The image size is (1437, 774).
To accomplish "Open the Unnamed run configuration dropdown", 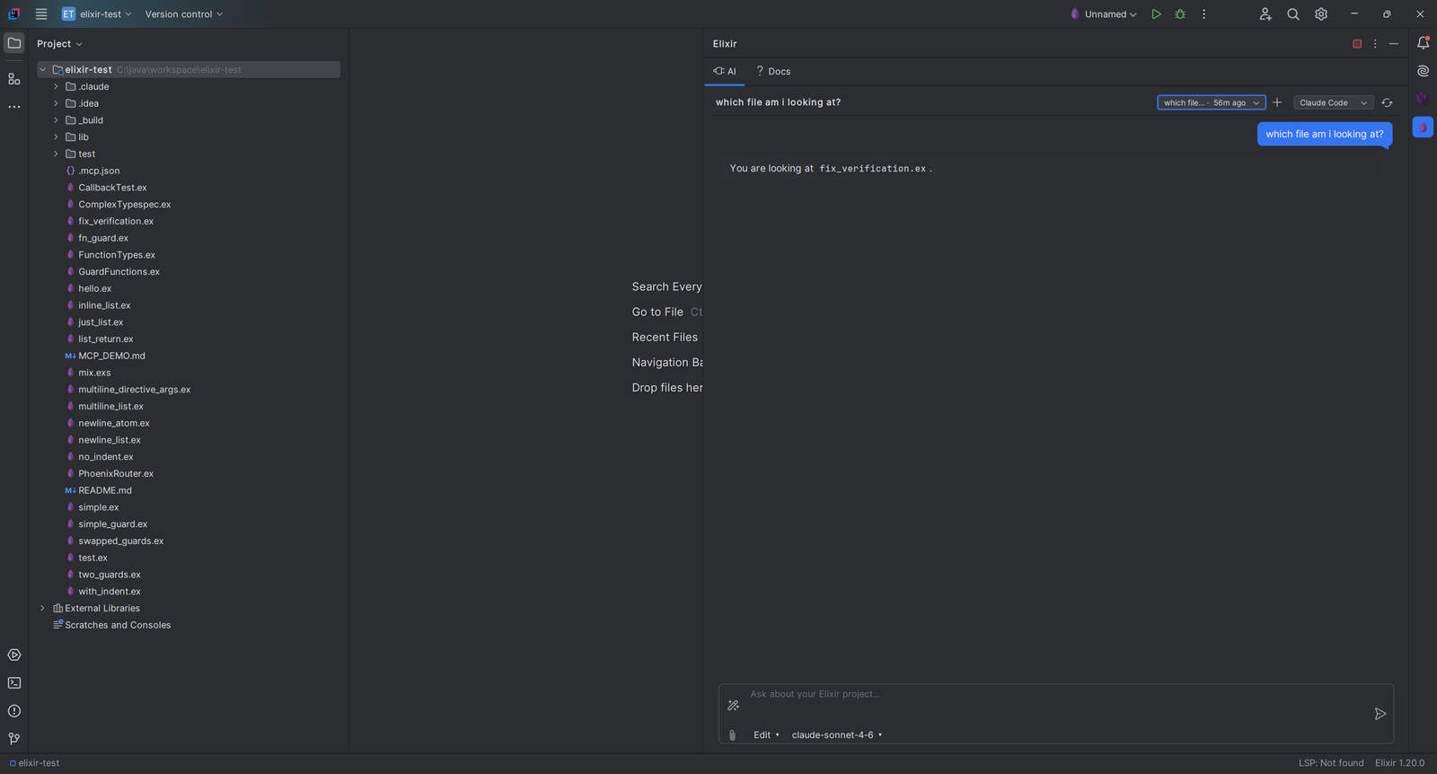I will coord(1104,14).
